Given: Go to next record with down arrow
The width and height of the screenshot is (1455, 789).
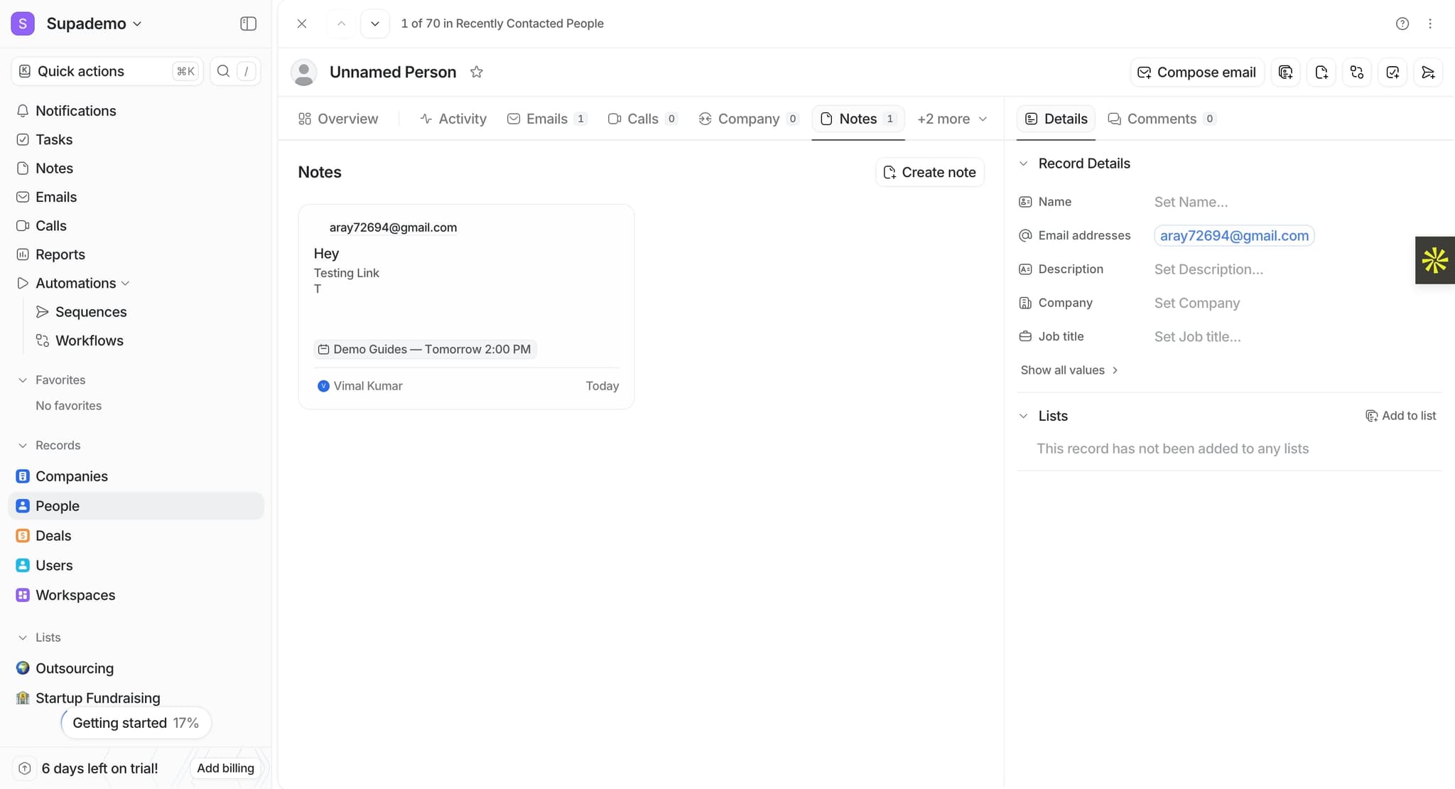Looking at the screenshot, I should (375, 23).
